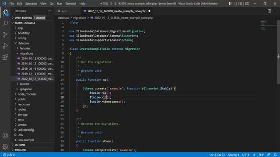Open the Selection menu
This screenshot has width=280, height=157.
pyautogui.click(x=31, y=3)
